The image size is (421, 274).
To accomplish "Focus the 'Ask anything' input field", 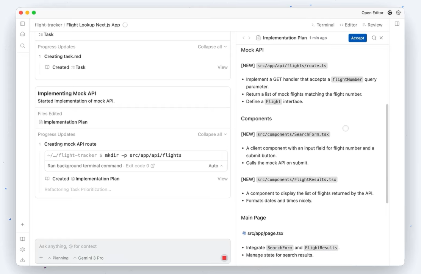I will pos(129,246).
